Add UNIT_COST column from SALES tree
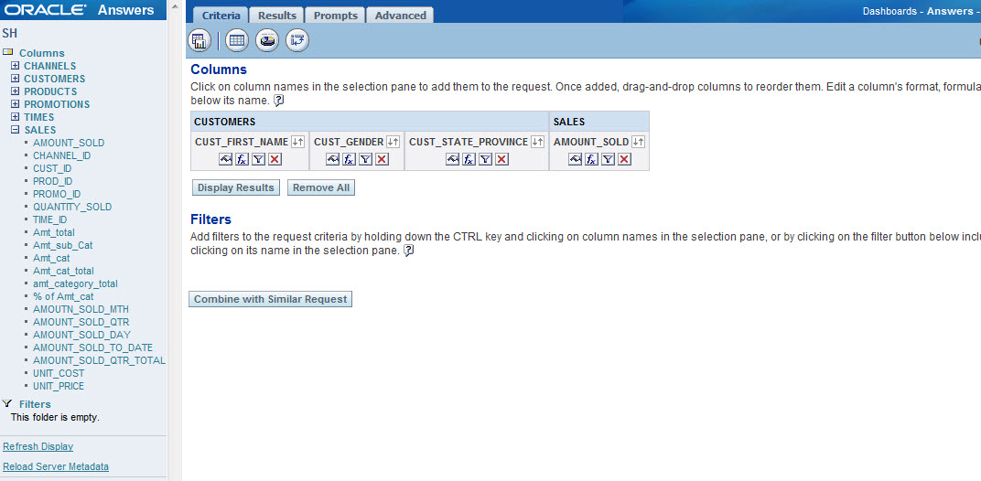 pos(59,373)
